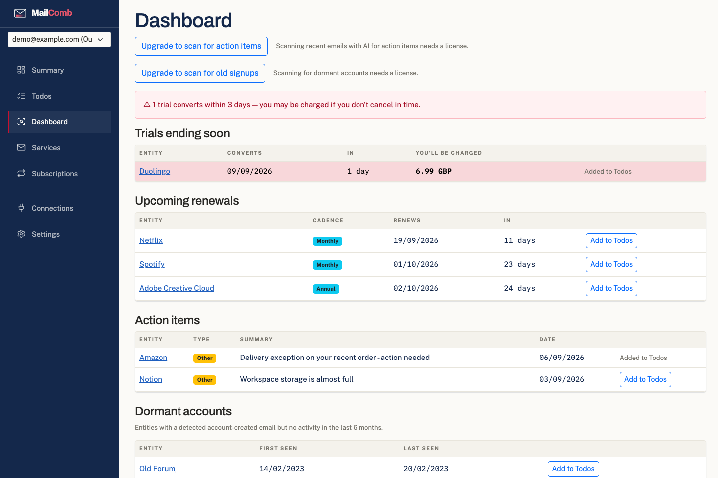Click the Settings gear icon
This screenshot has width=718, height=478.
point(21,234)
